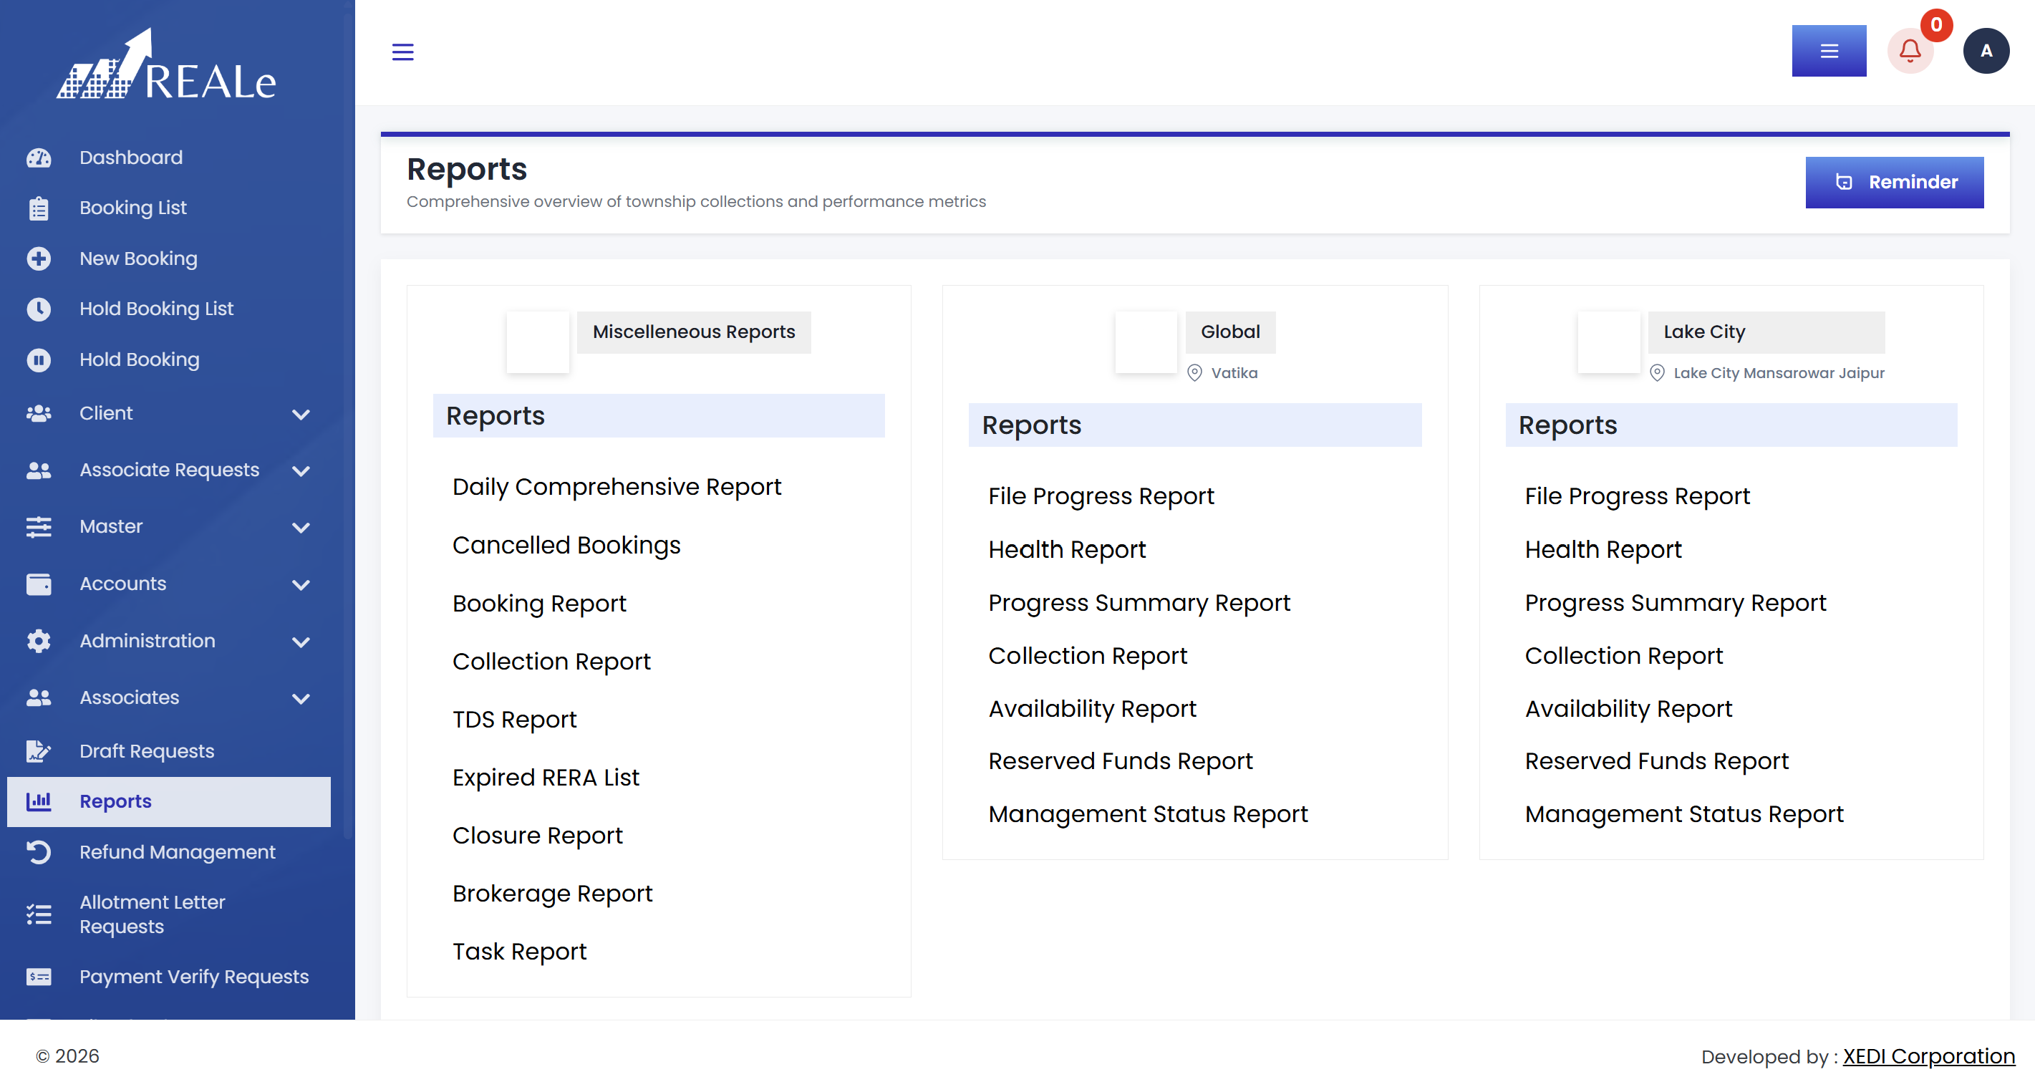The width and height of the screenshot is (2035, 1087).
Task: Click the Refund Management undo icon
Action: click(x=39, y=852)
